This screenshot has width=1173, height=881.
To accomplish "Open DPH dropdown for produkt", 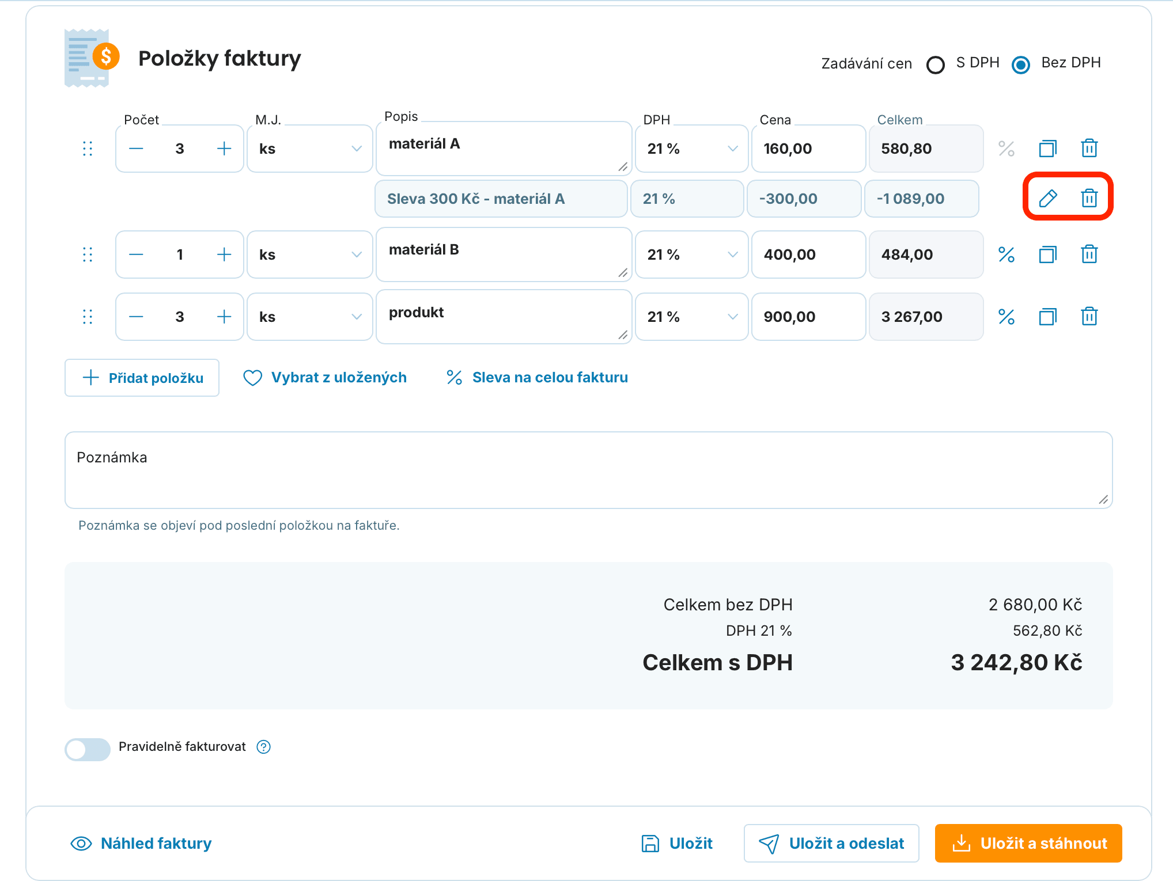I will pyautogui.click(x=691, y=317).
